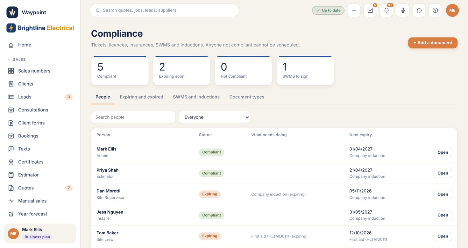The width and height of the screenshot is (468, 248).
Task: Click the Certificates ribbon icon
Action: pyautogui.click(x=11, y=162)
